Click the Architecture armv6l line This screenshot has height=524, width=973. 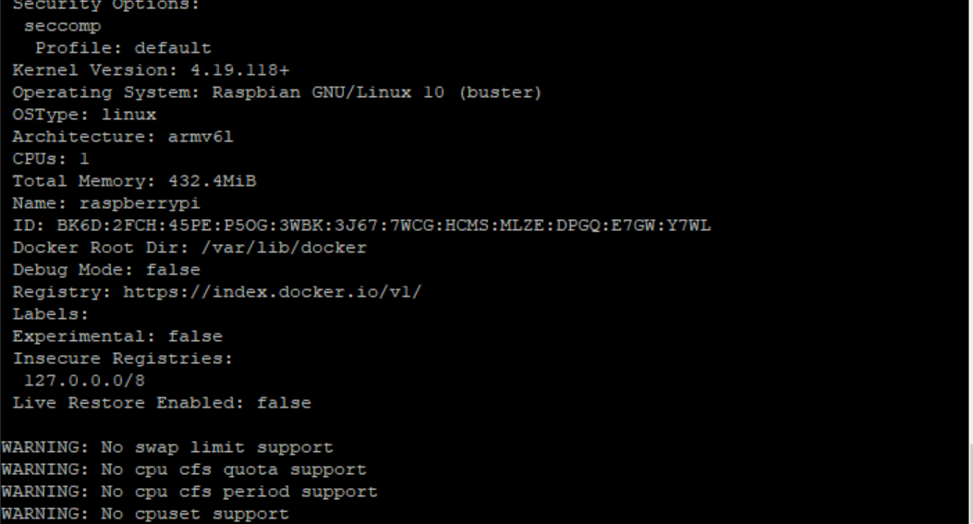[123, 137]
